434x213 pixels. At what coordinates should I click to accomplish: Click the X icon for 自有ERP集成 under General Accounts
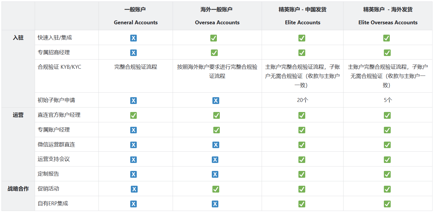(133, 204)
